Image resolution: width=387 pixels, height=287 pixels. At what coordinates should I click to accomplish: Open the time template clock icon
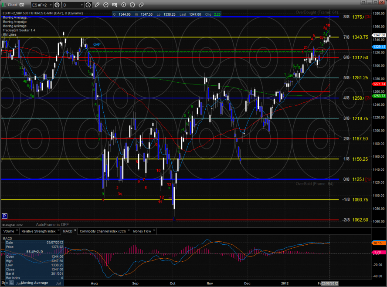click(88, 5)
